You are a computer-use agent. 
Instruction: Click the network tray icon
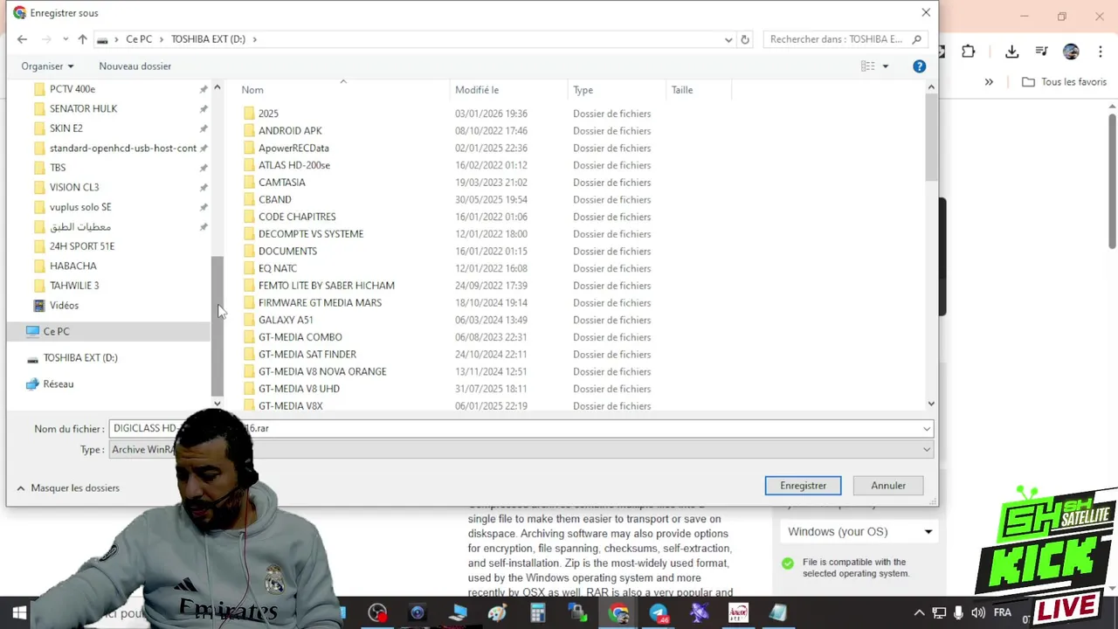click(939, 612)
